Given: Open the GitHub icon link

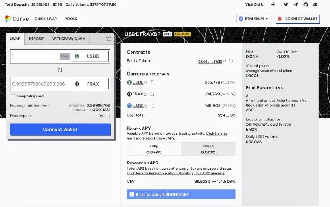Looking at the screenshot, I should [x=306, y=4].
